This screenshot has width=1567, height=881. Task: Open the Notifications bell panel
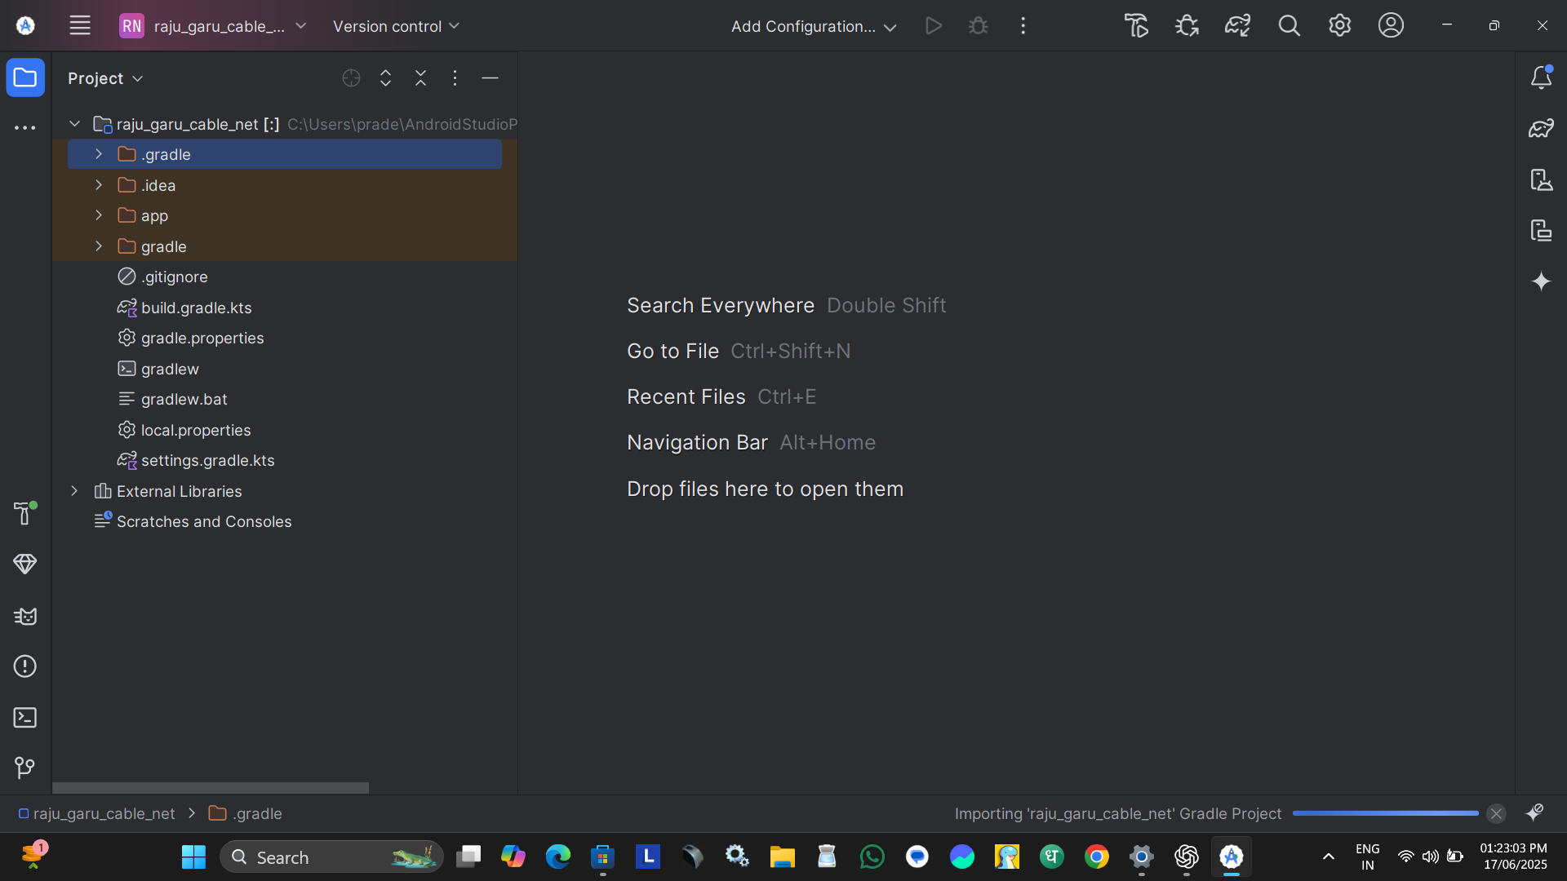pyautogui.click(x=1541, y=77)
